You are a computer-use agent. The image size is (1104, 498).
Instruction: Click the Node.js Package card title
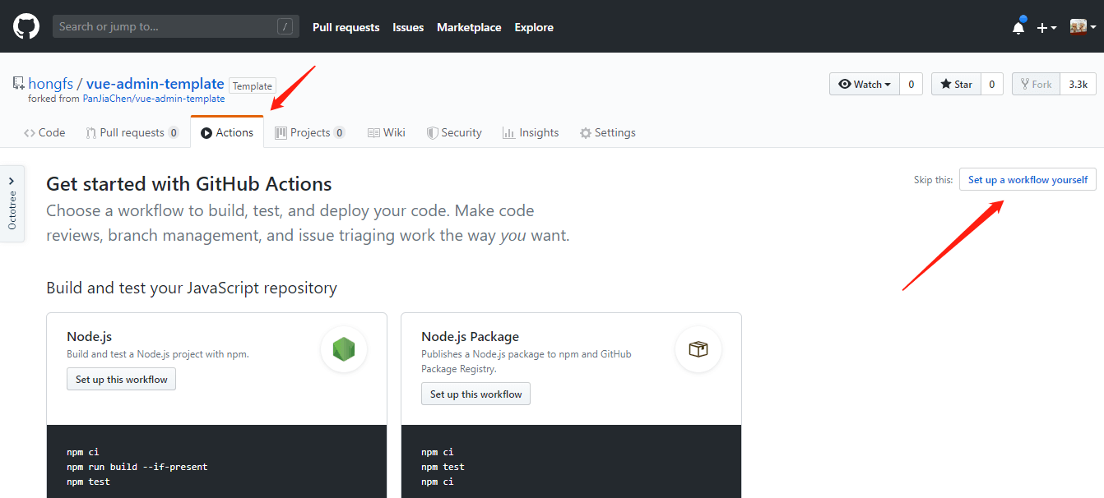point(470,336)
